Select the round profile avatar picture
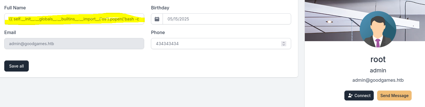Image resolution: width=425 pixels, height=107 pixels. point(378,30)
